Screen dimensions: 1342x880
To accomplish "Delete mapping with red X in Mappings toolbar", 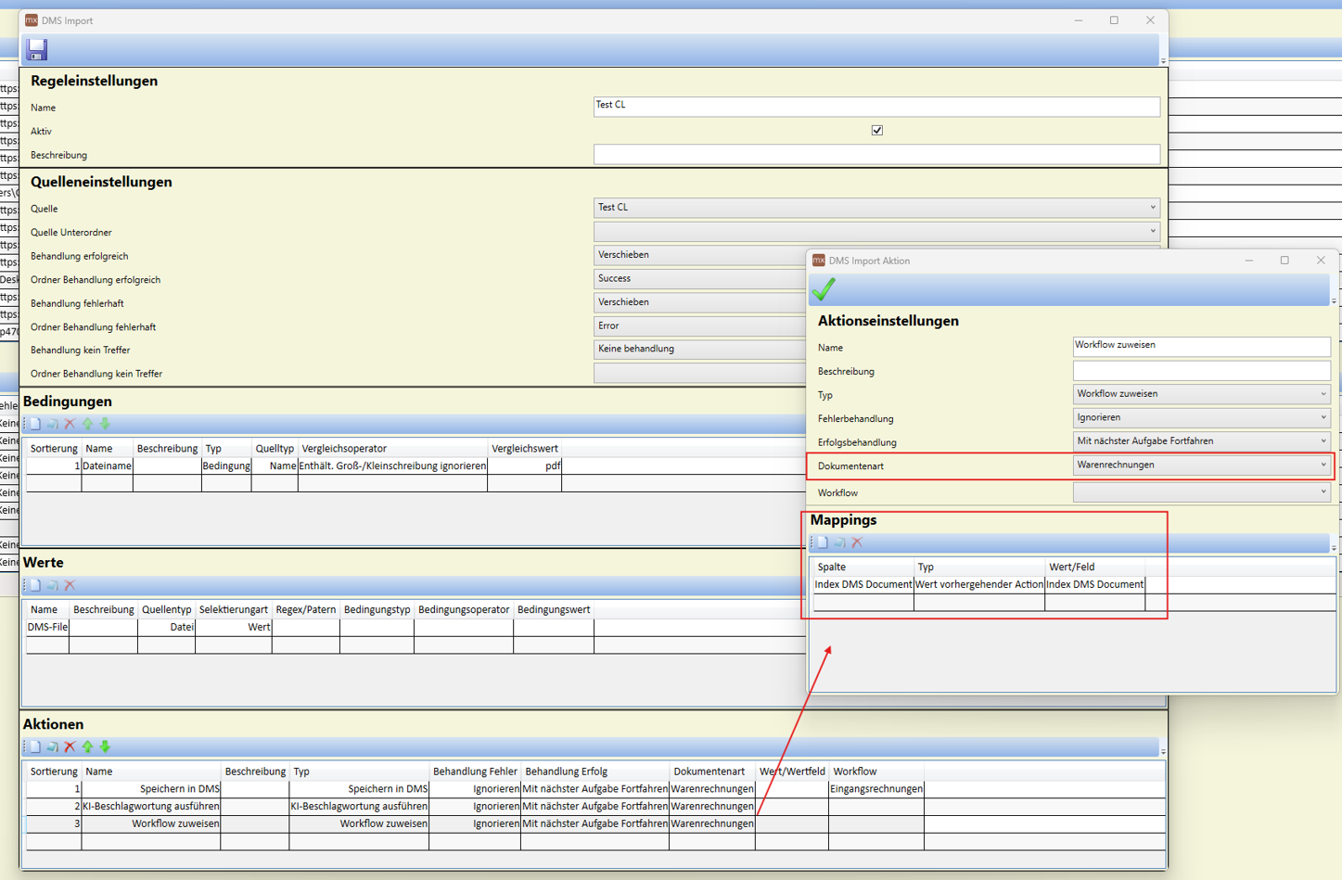I will [857, 542].
